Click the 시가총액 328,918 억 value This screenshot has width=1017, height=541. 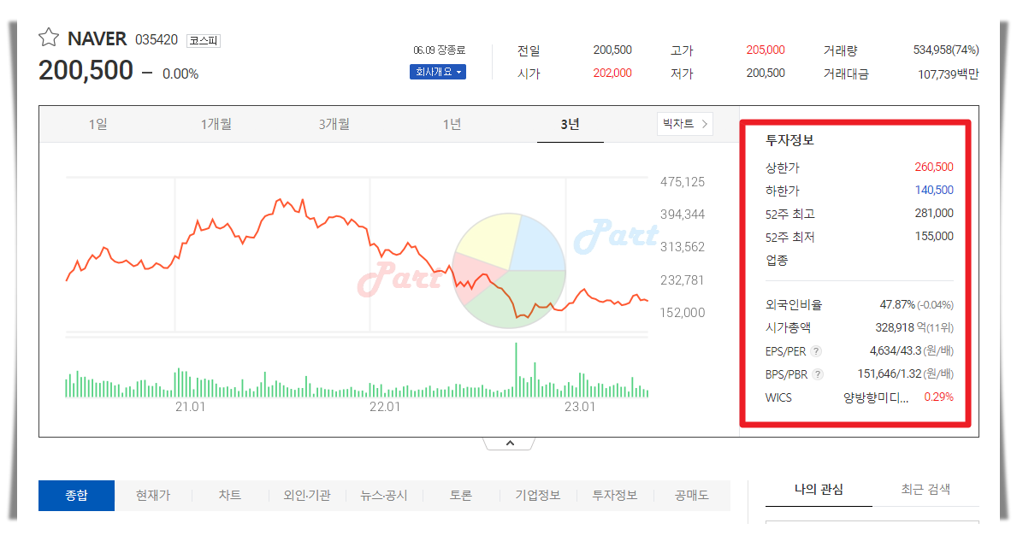(x=901, y=328)
